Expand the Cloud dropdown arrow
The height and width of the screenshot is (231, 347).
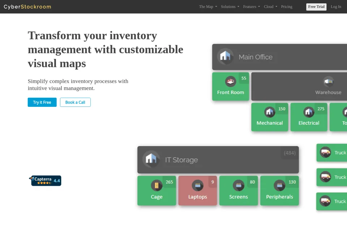click(x=276, y=6)
